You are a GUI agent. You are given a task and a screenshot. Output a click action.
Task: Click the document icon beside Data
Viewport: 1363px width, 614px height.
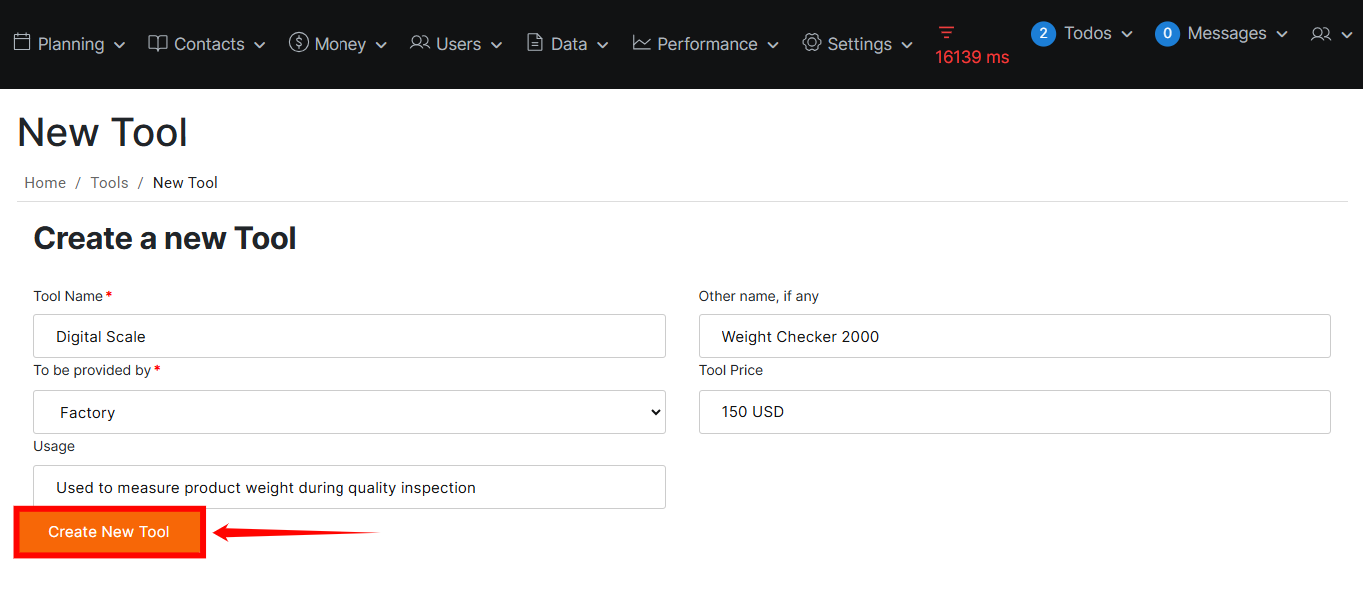pos(535,43)
